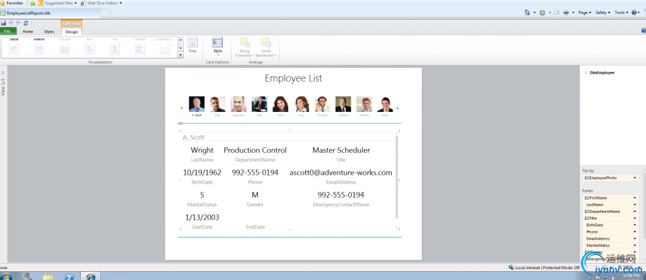Screen dimensions: 646x280
Task: Expand the visualizations gallery
Action: coord(180,55)
